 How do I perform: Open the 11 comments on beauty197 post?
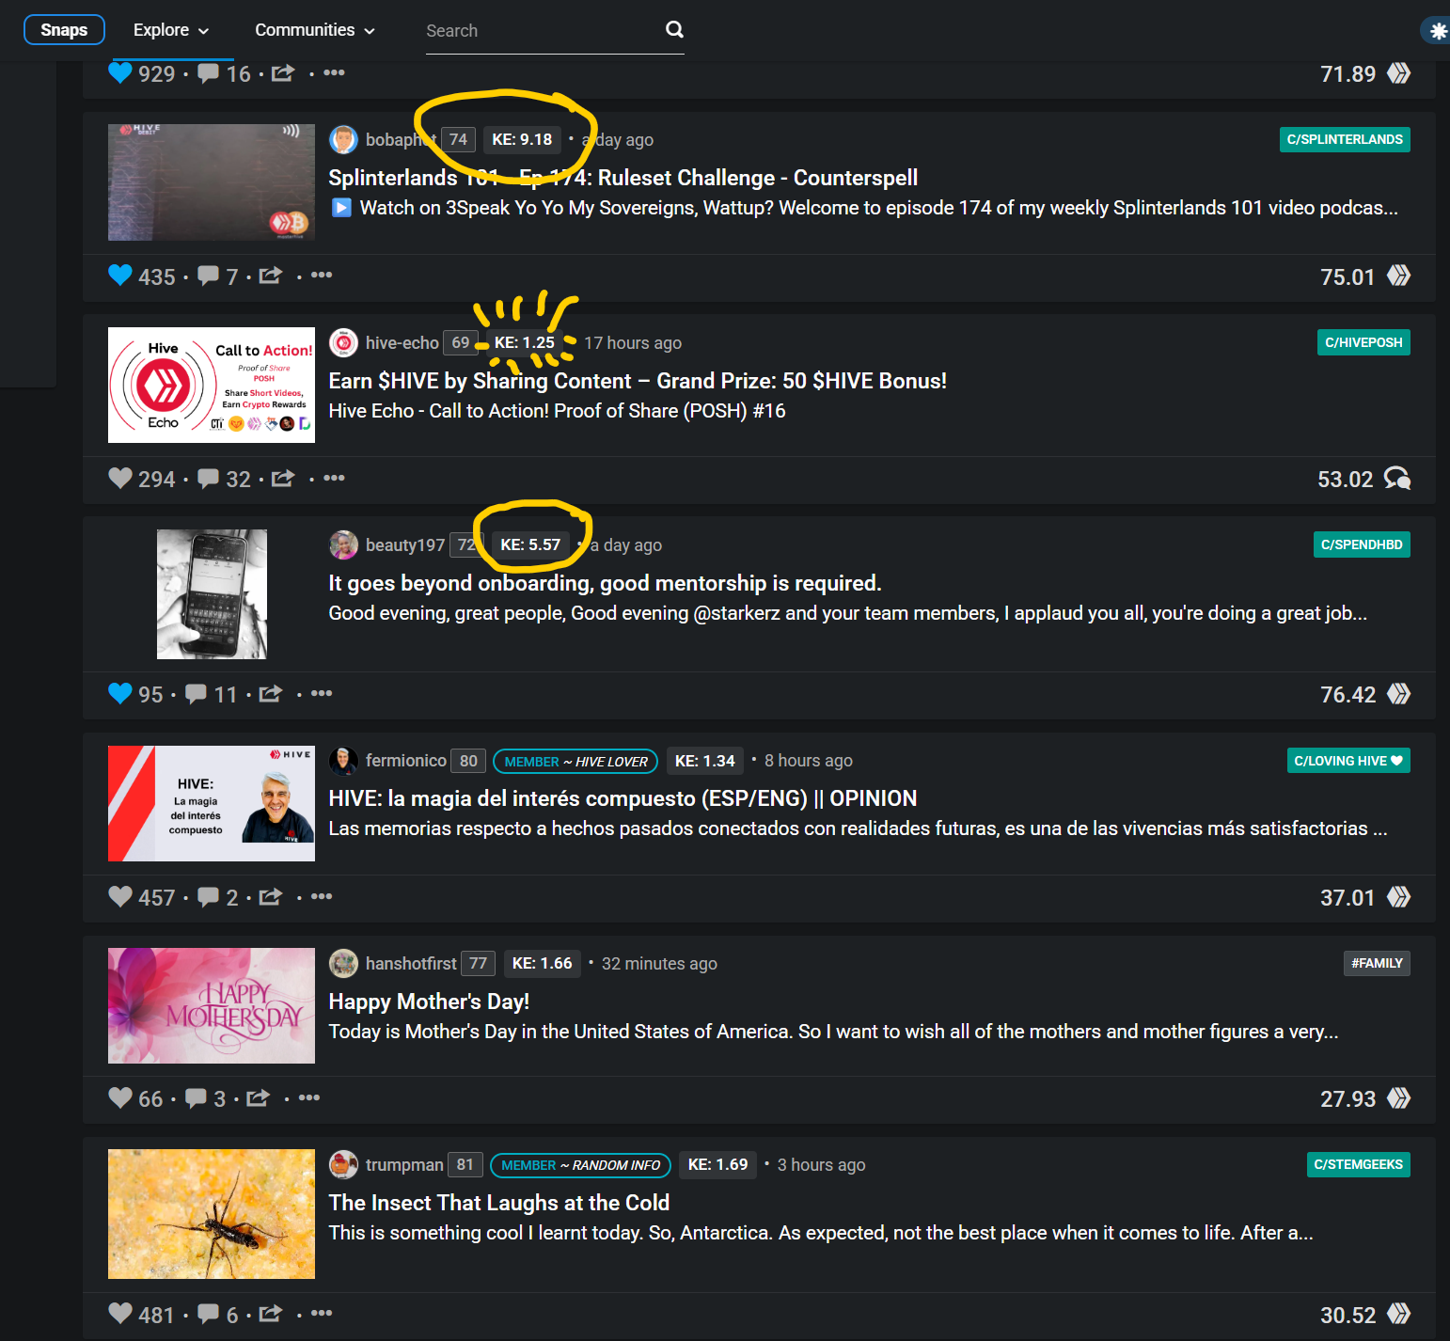pos(196,693)
